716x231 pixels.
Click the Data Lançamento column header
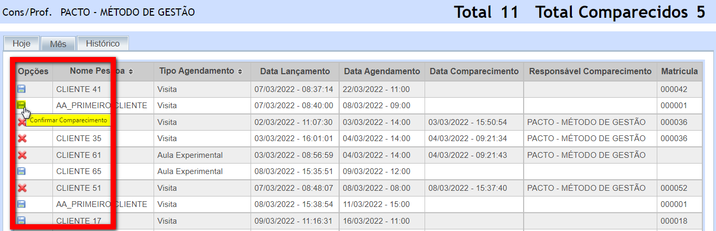[295, 71]
